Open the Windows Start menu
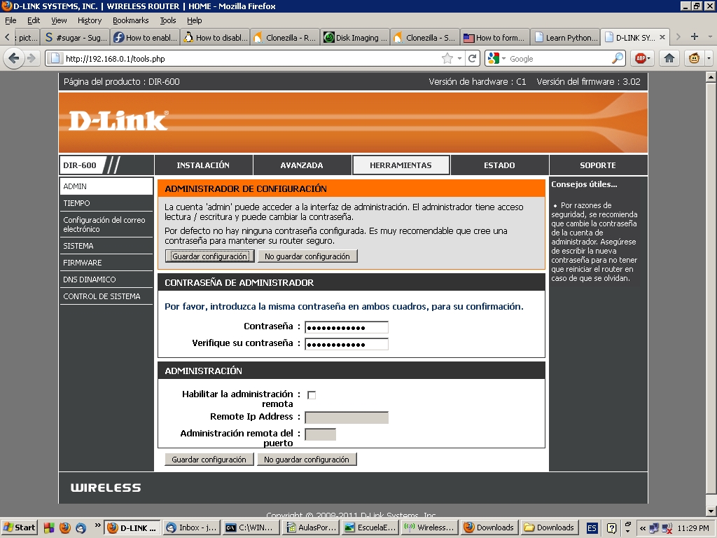The image size is (717, 538). 20,527
